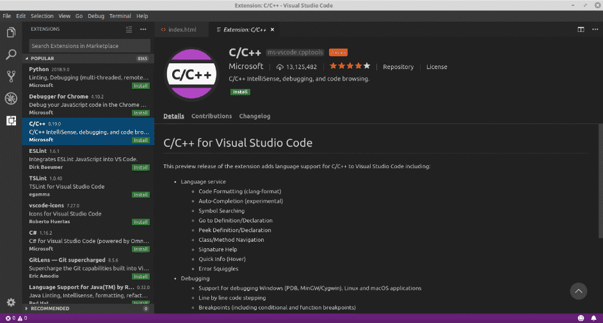Click the Search Extensions in Marketplace field

(90, 46)
